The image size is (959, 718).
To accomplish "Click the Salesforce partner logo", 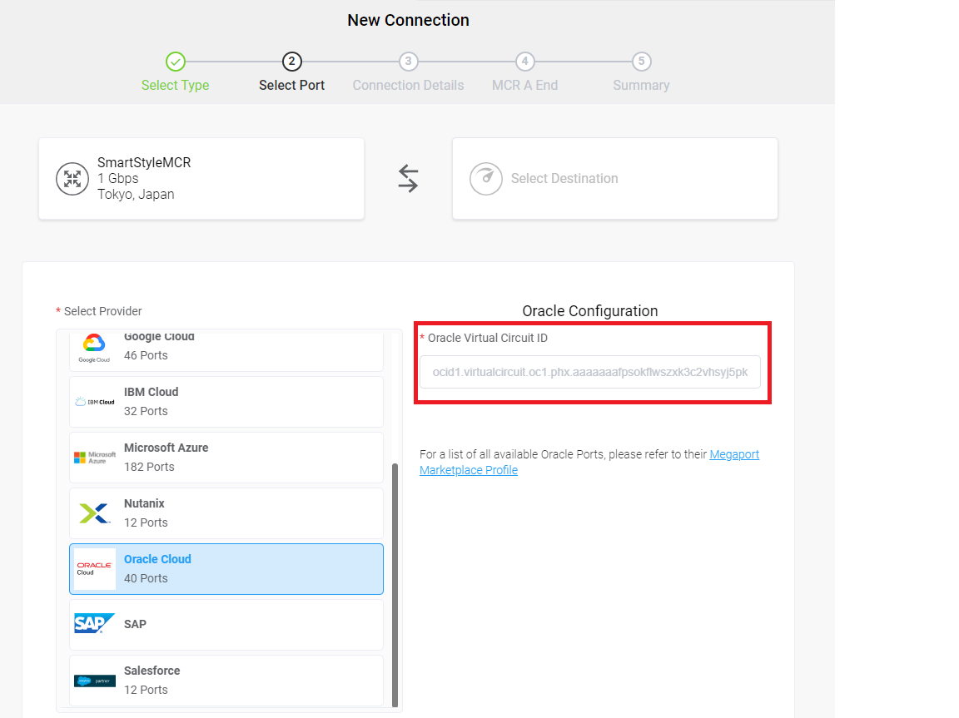I will coord(95,681).
